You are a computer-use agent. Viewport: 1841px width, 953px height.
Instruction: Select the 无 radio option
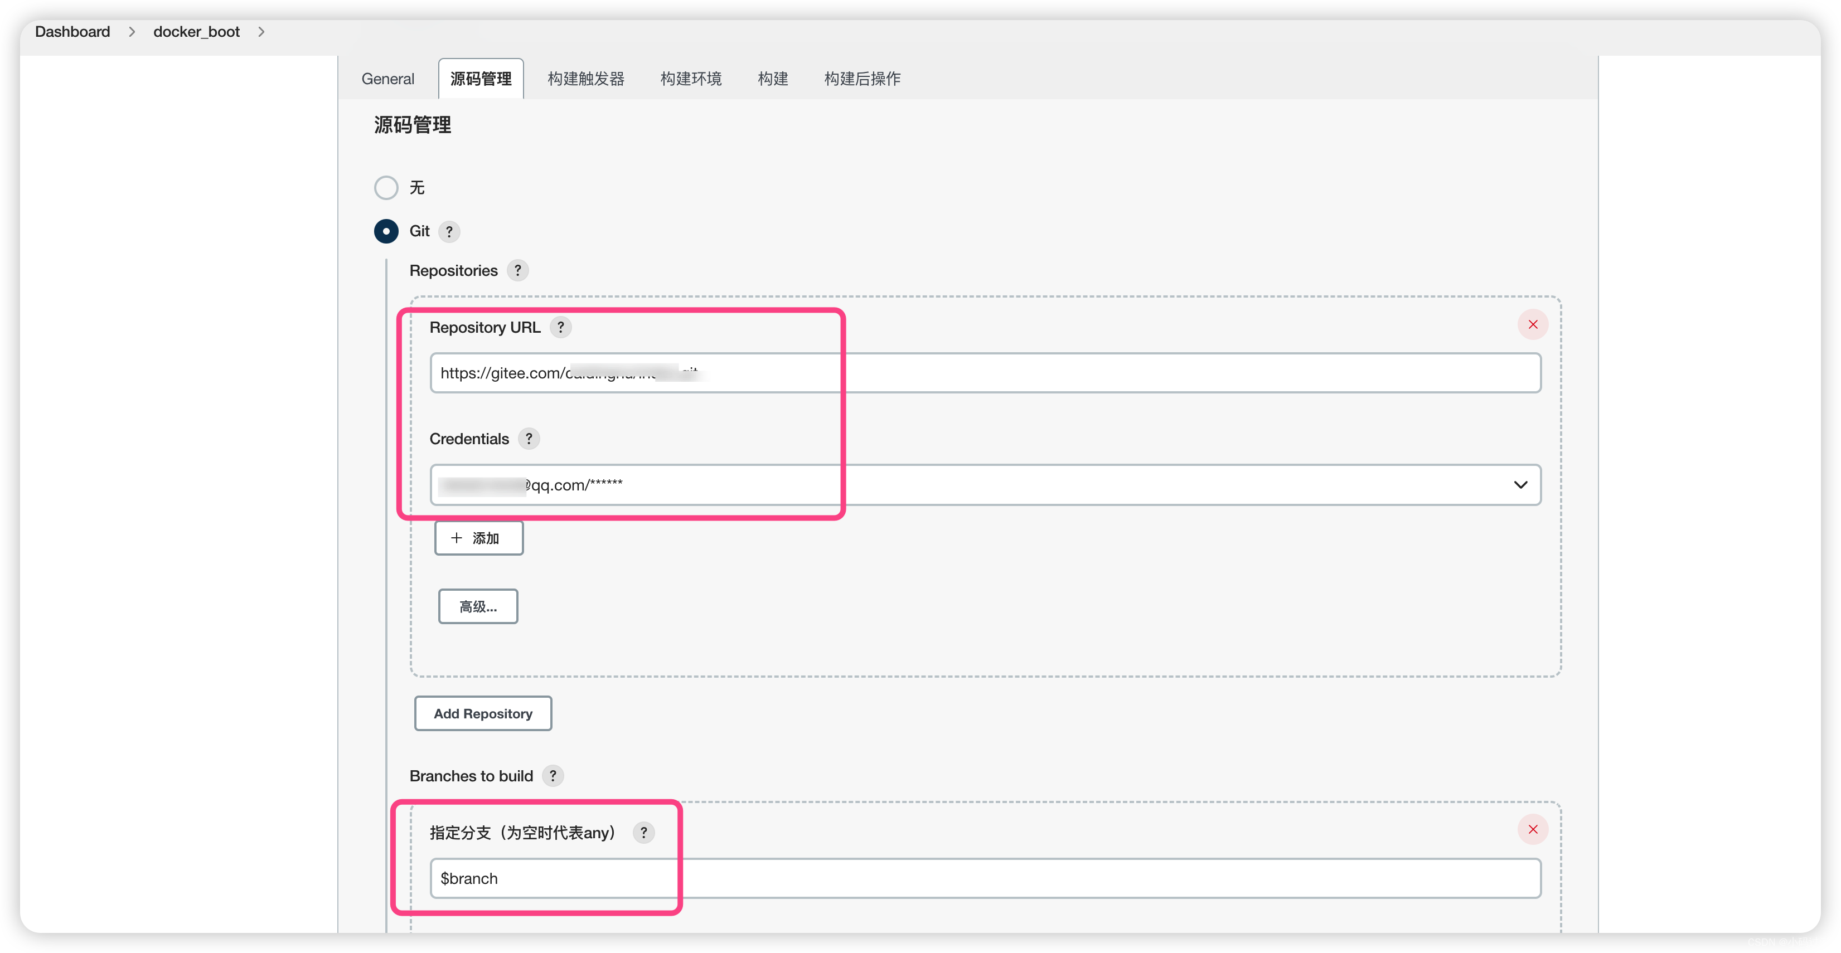tap(386, 188)
